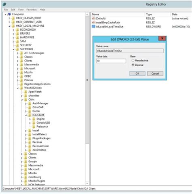Click the SECURITY folder icon
The image size is (192, 194).
pos(17,45)
